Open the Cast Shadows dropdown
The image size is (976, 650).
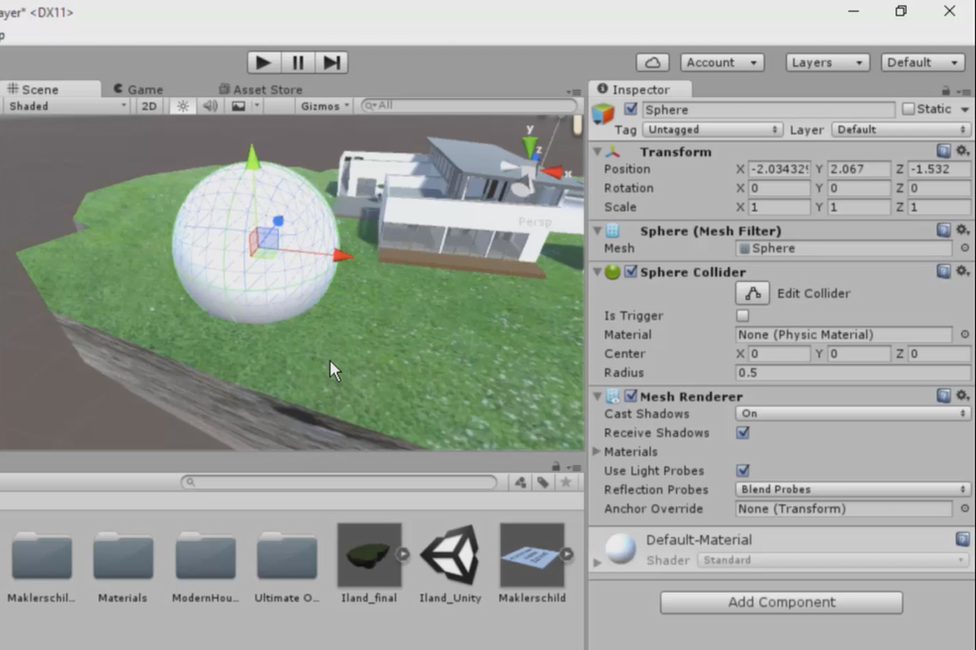pos(850,414)
